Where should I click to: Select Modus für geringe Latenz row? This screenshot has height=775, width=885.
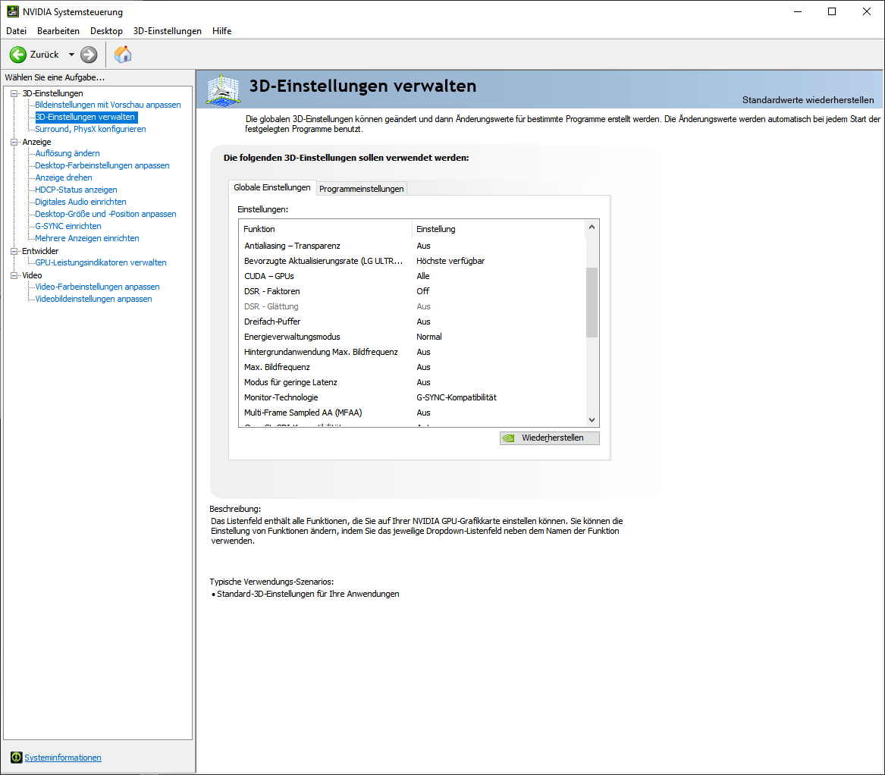413,383
